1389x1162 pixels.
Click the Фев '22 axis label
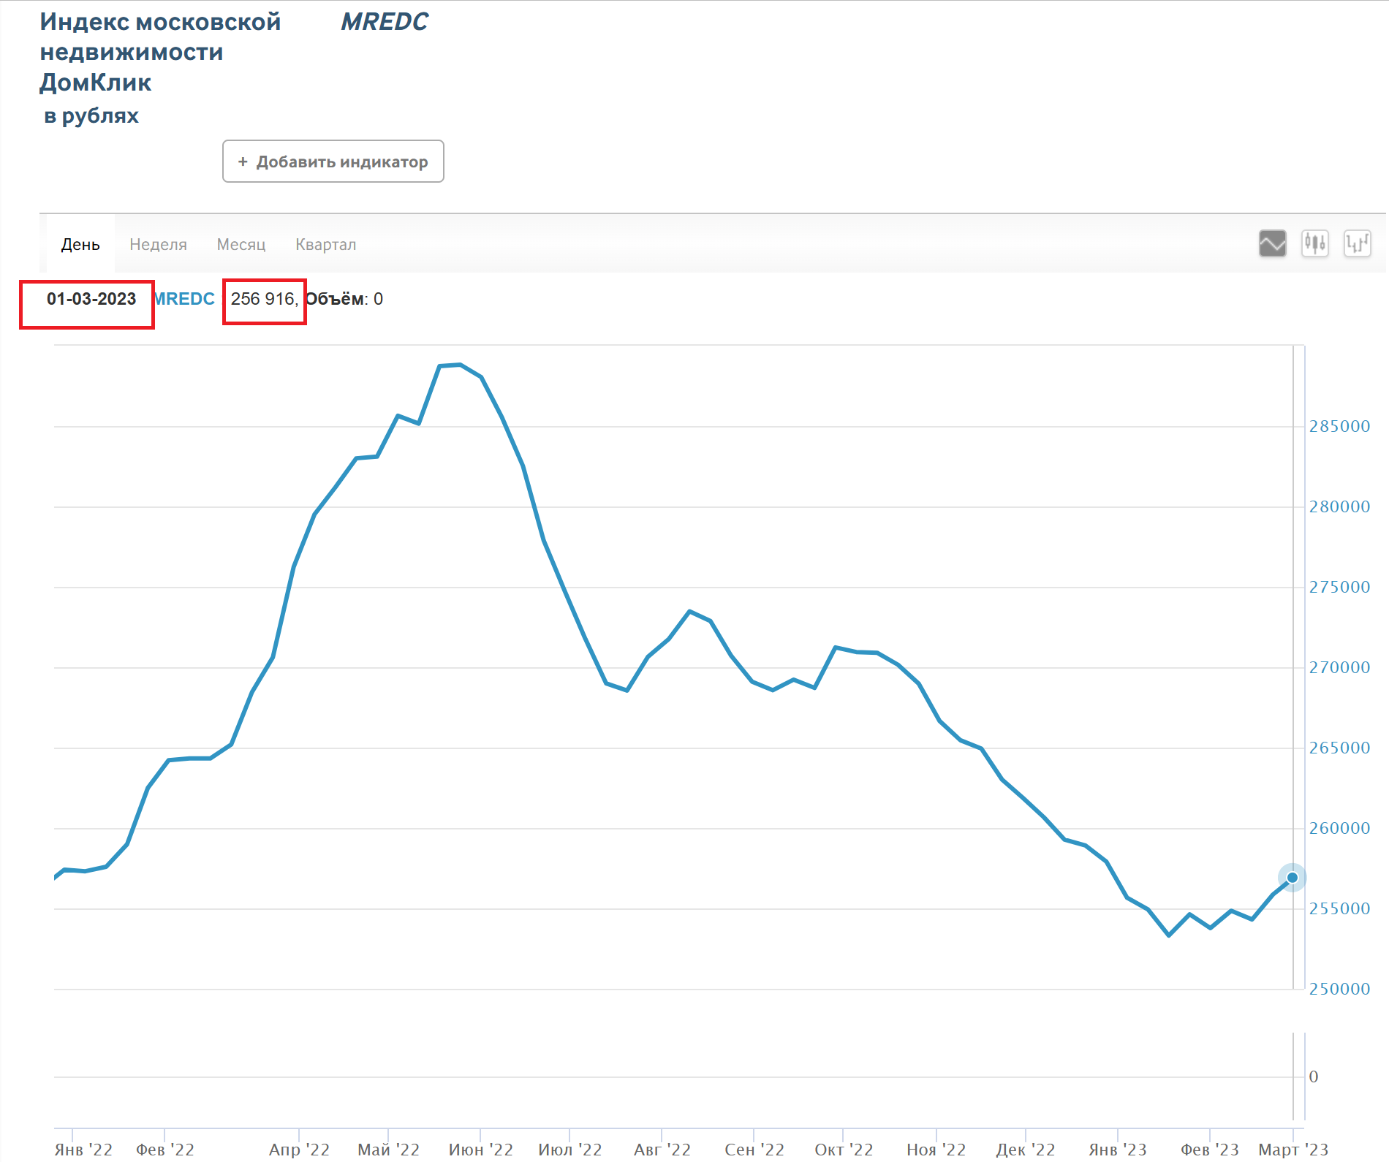(x=165, y=1150)
